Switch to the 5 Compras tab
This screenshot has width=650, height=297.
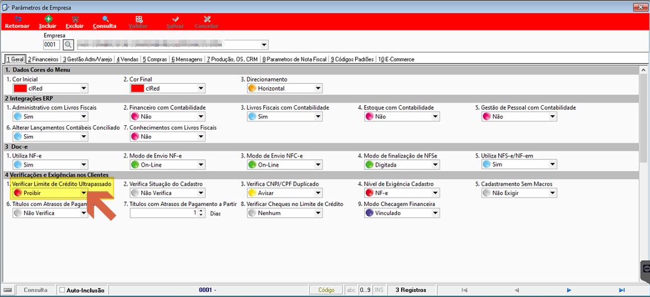[x=155, y=59]
